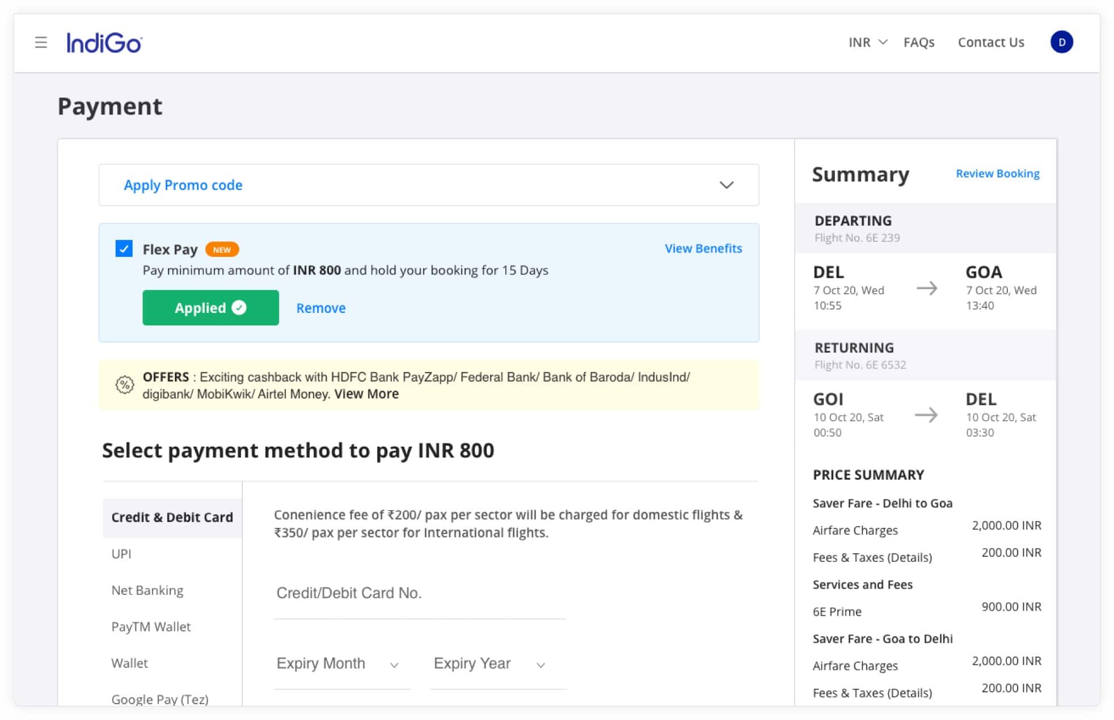Click the returning flight arrow icon
1114x720 pixels.
pyautogui.click(x=926, y=415)
